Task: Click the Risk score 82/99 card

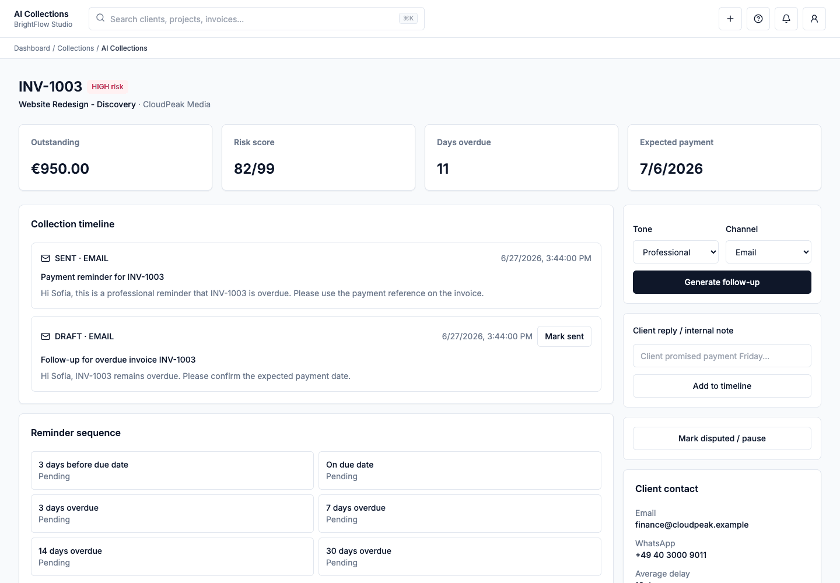Action: click(x=318, y=157)
